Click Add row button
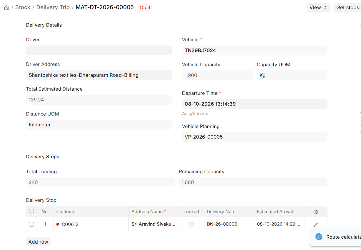The height and width of the screenshot is (250, 361). click(x=38, y=242)
